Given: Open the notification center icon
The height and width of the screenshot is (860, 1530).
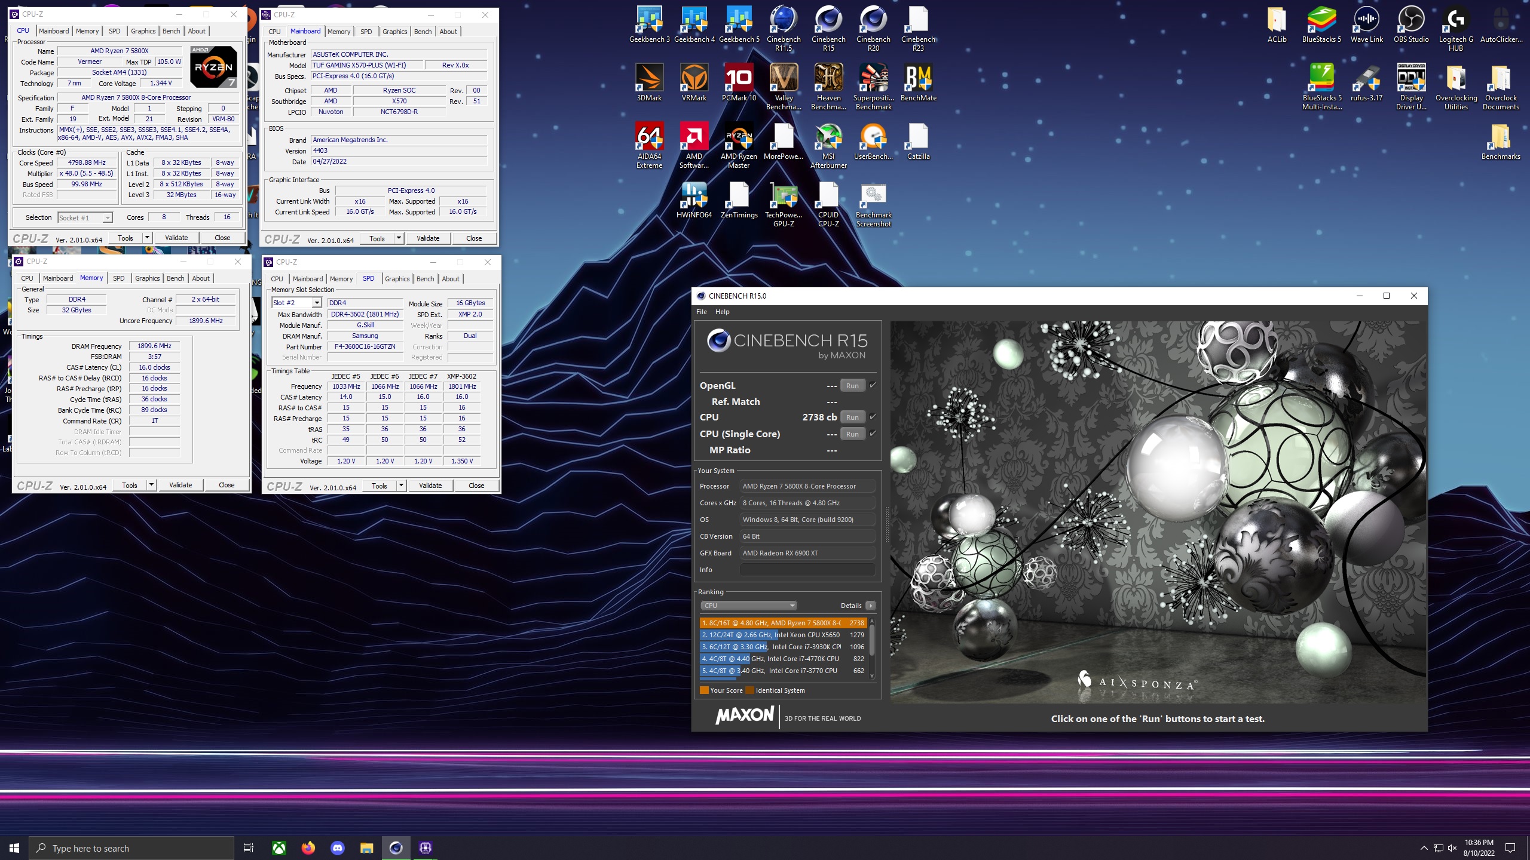Looking at the screenshot, I should (1510, 848).
